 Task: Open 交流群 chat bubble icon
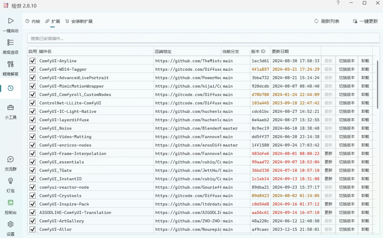click(x=11, y=159)
